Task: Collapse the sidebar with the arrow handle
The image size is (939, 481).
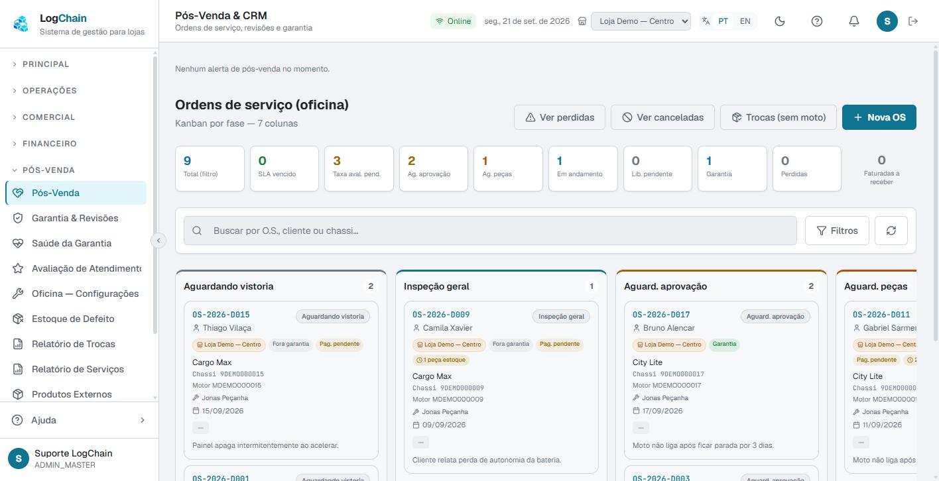Action: (158, 240)
